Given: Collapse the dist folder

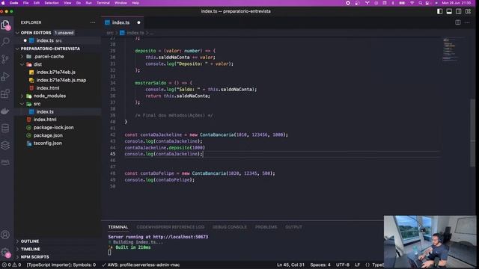Looking at the screenshot, I should (22, 64).
